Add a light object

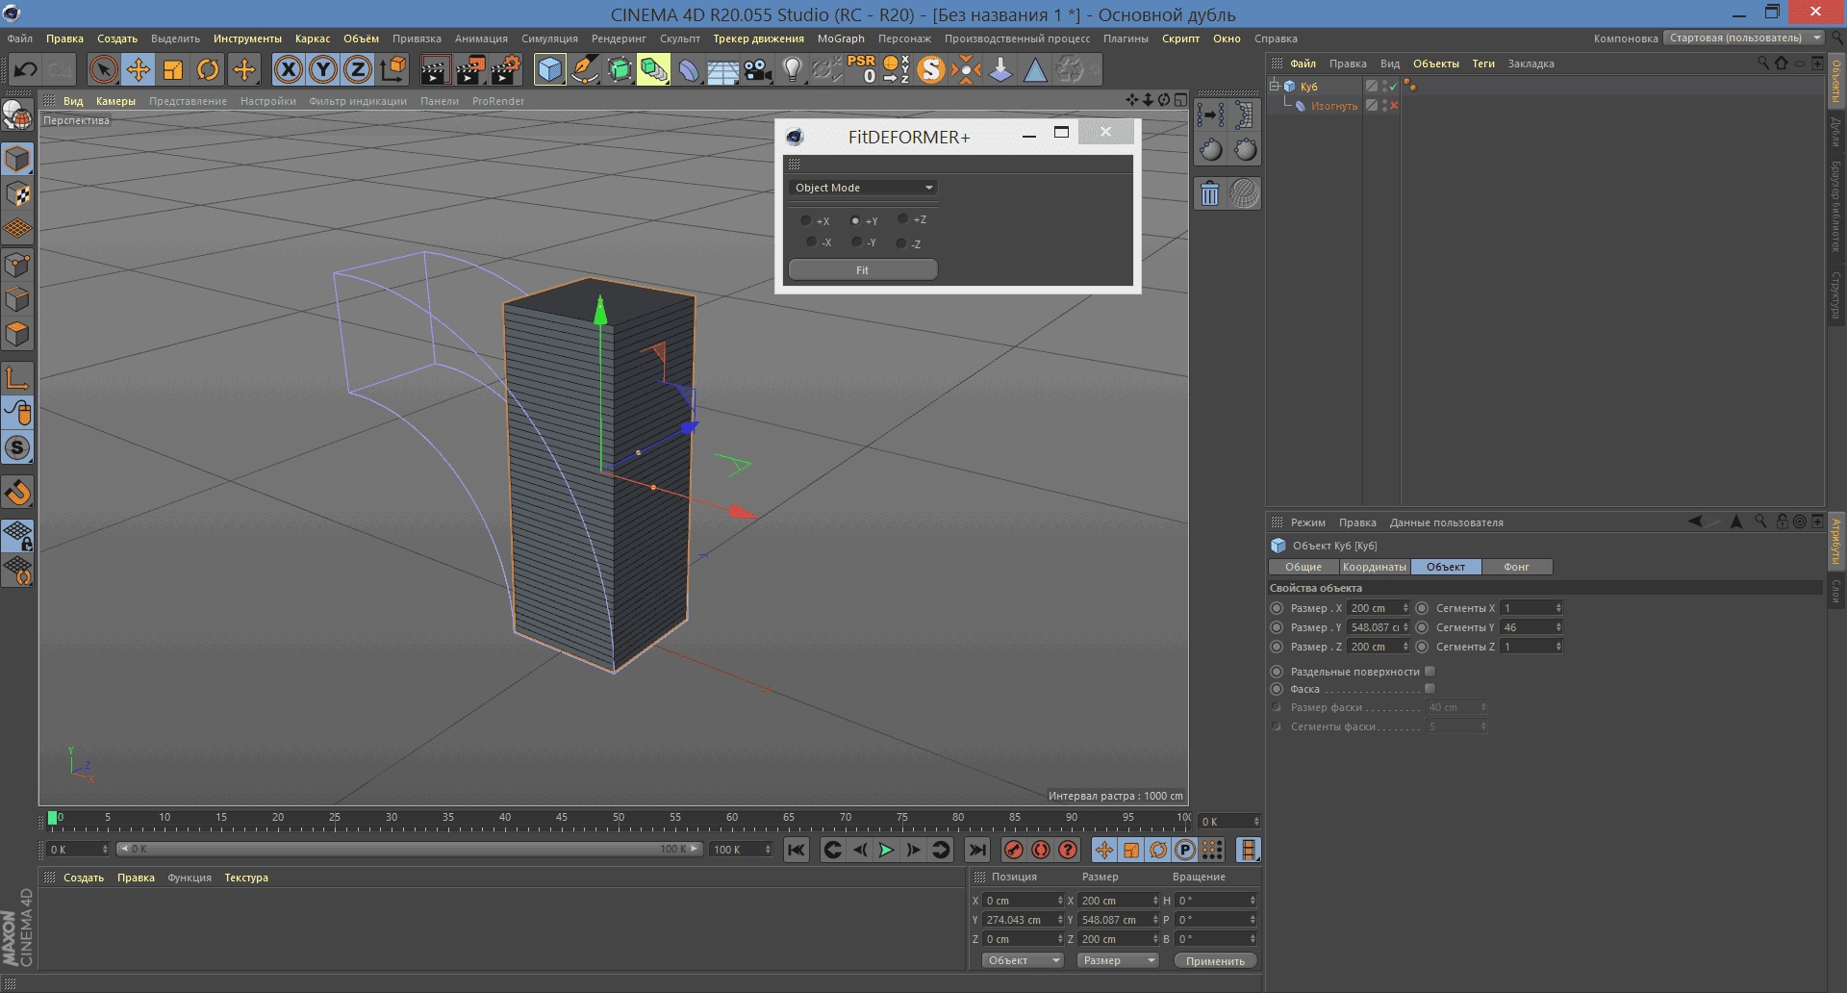click(x=792, y=69)
